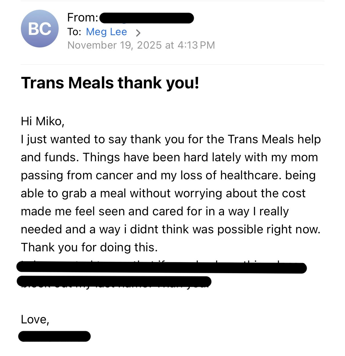Click the word "healthcare" in the body
The image size is (345, 356).
[x=249, y=175]
